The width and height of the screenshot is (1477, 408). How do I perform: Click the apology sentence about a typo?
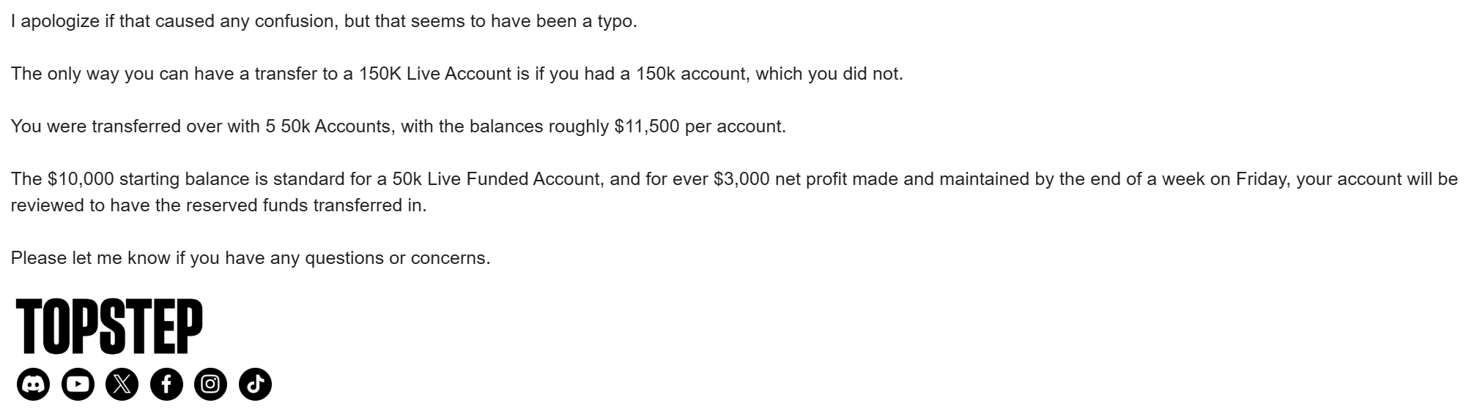click(x=324, y=21)
